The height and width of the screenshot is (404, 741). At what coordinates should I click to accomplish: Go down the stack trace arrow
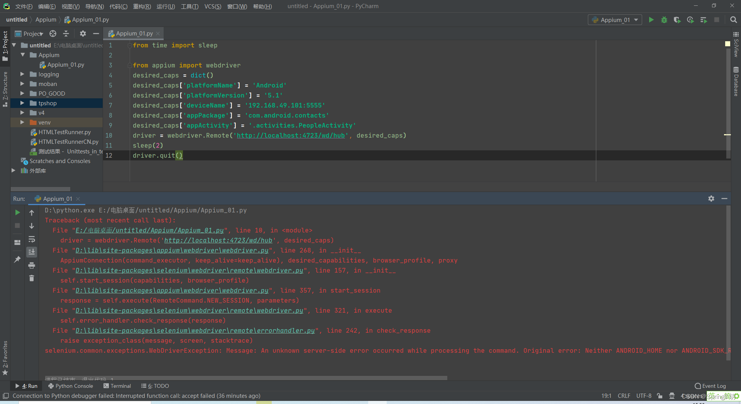[x=32, y=226]
